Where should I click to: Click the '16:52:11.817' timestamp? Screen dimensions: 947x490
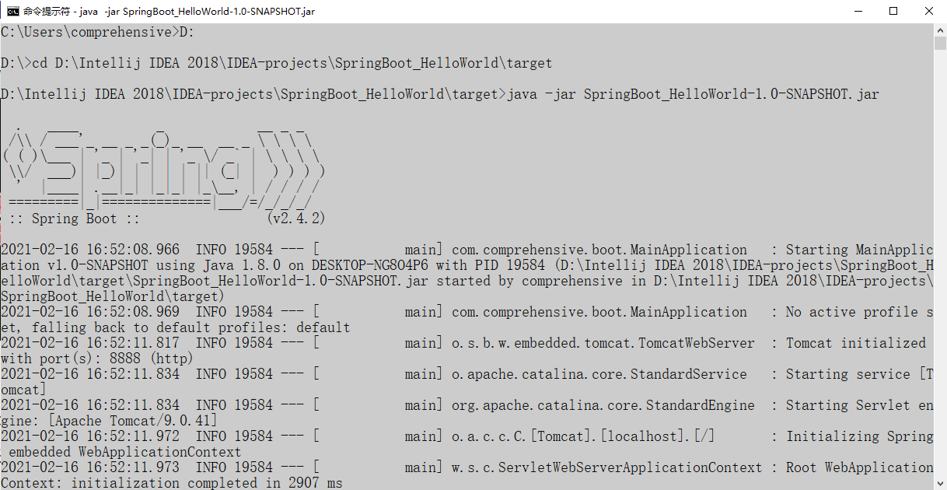pyautogui.click(x=133, y=343)
